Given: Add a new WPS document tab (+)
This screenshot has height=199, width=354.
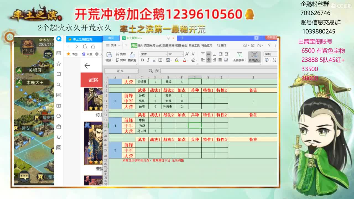Looking at the screenshot, I should click(x=182, y=38).
